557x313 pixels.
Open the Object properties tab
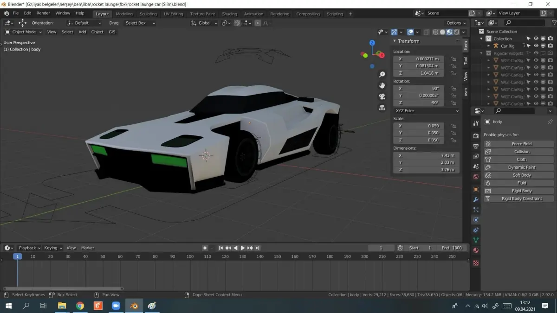click(476, 189)
